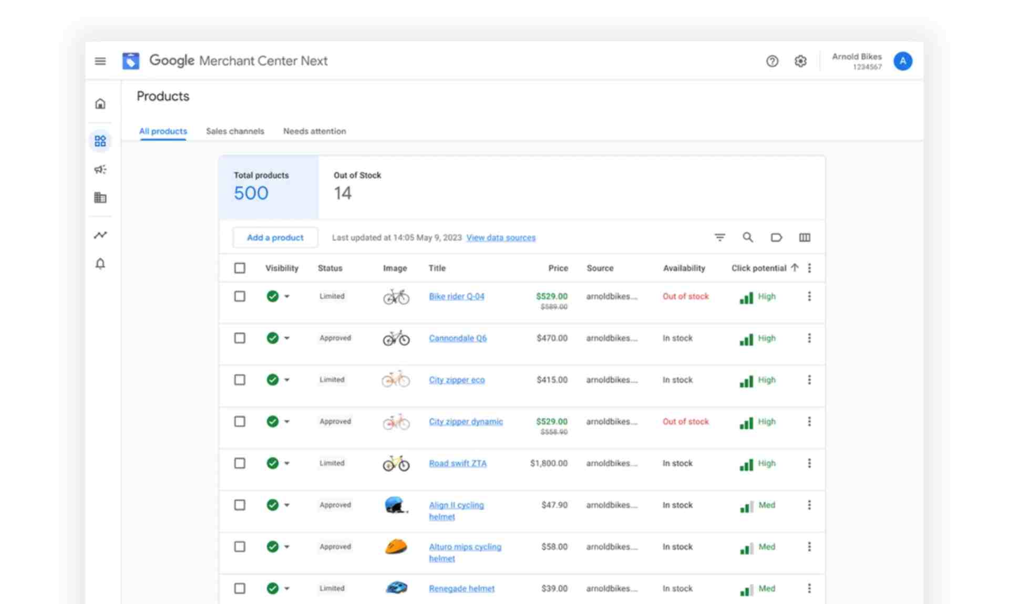
Task: Open more options for Alturo mips cycling helmet
Action: [809, 546]
